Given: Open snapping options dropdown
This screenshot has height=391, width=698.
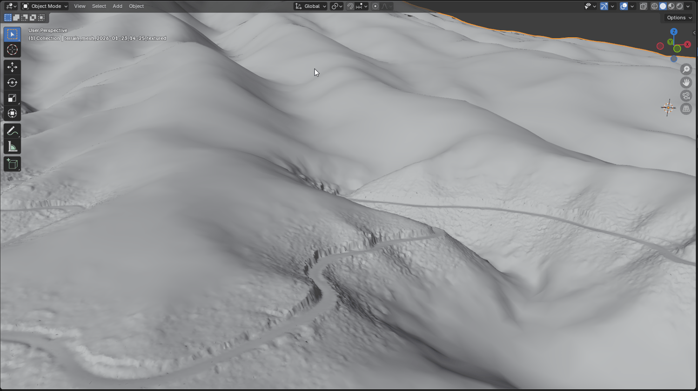Looking at the screenshot, I should click(x=362, y=6).
